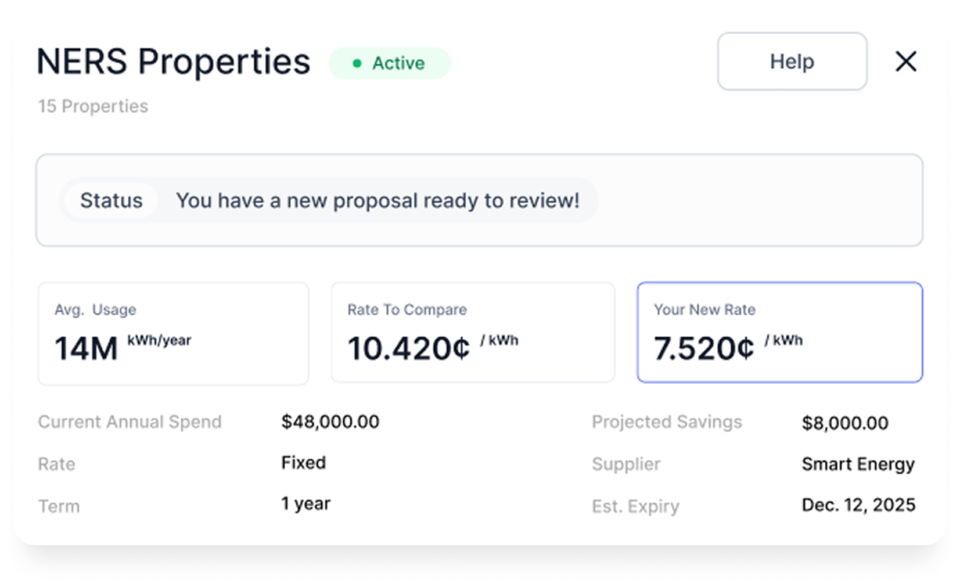Click the X close icon

pyautogui.click(x=905, y=62)
